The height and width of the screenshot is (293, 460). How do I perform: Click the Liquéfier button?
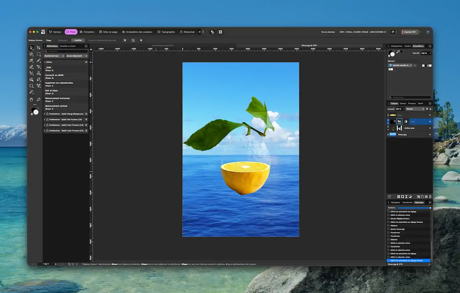[78, 40]
